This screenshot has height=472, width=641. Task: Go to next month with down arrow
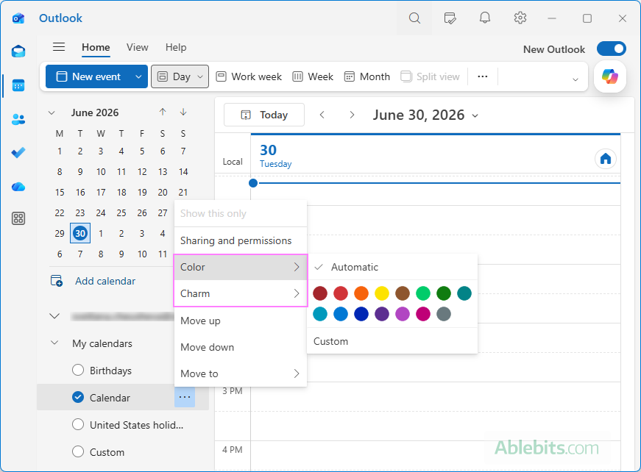click(183, 112)
